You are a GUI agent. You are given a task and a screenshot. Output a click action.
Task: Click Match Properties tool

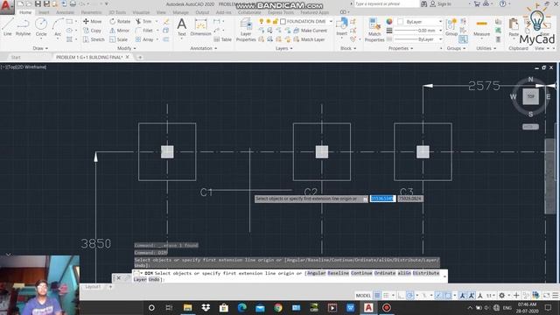374,30
